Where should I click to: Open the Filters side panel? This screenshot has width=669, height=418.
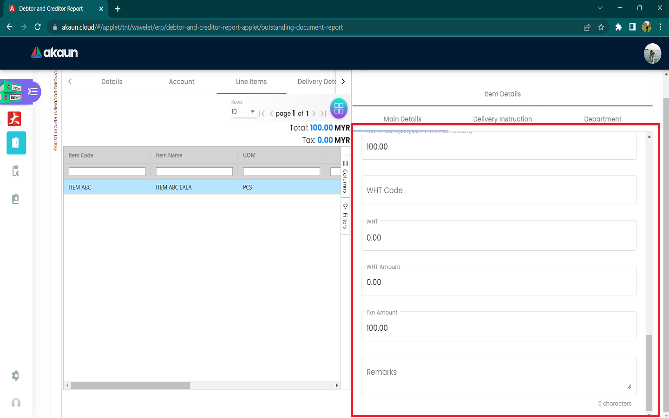(x=345, y=217)
